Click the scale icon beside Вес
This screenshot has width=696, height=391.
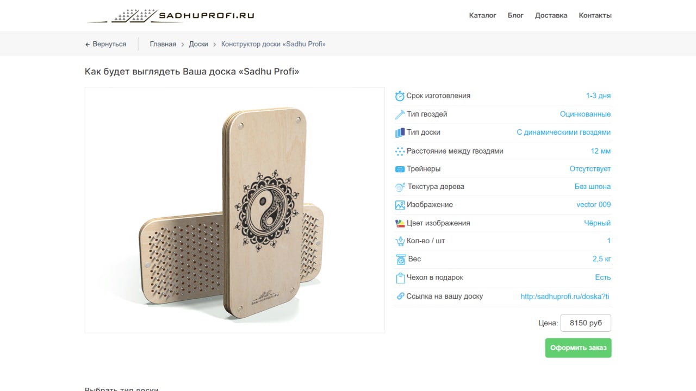pyautogui.click(x=400, y=260)
